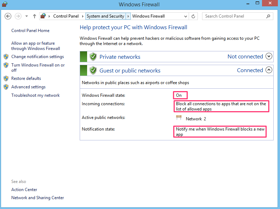280x209 pixels.
Task: Minimize the Windows Firewall window
Action: [248, 4]
